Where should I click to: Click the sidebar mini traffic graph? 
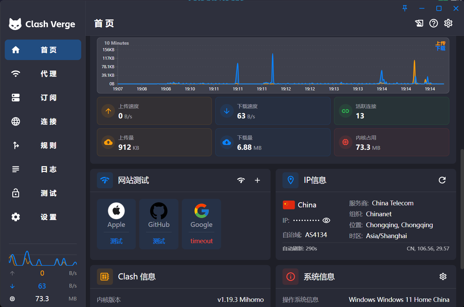43,258
